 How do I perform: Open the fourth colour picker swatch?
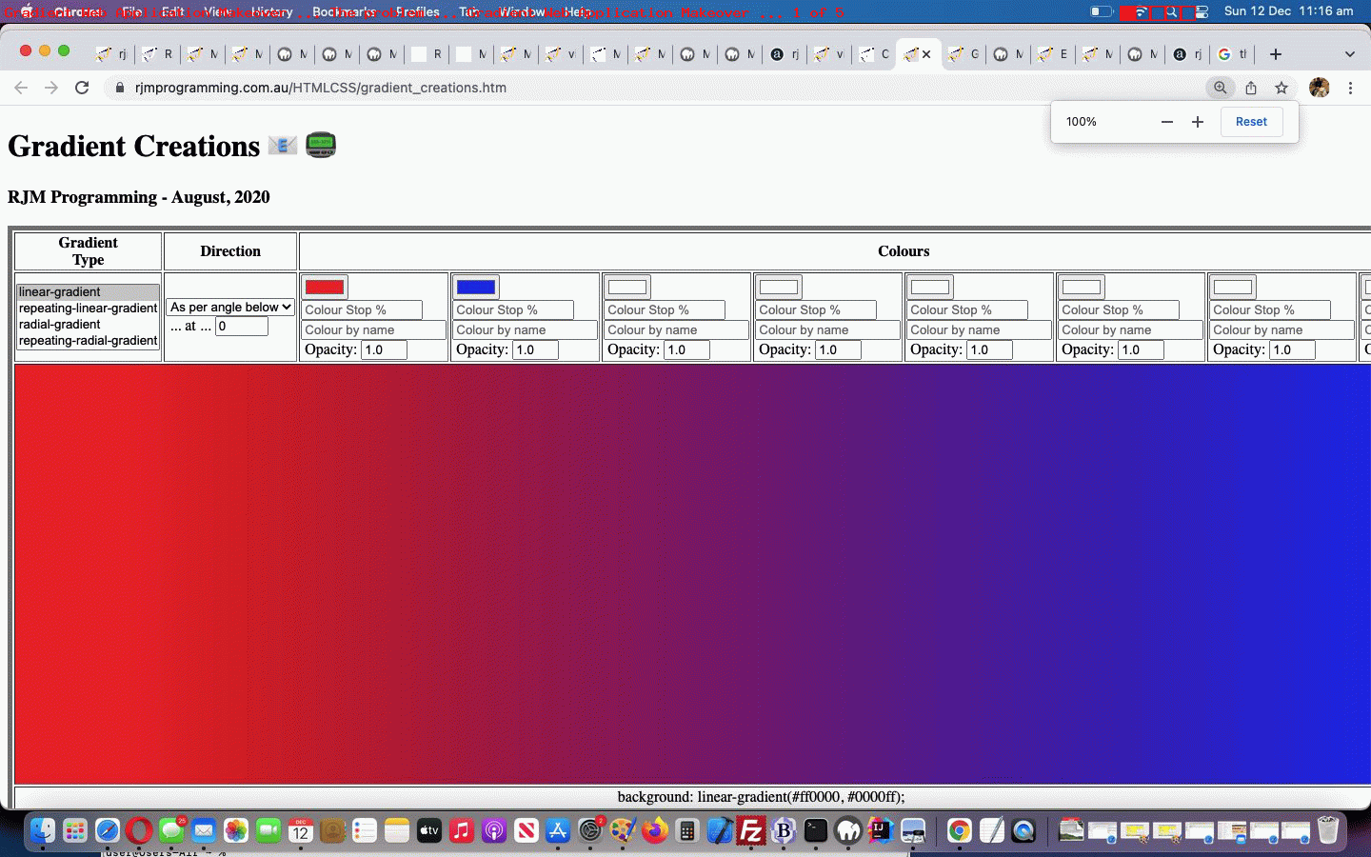point(779,287)
